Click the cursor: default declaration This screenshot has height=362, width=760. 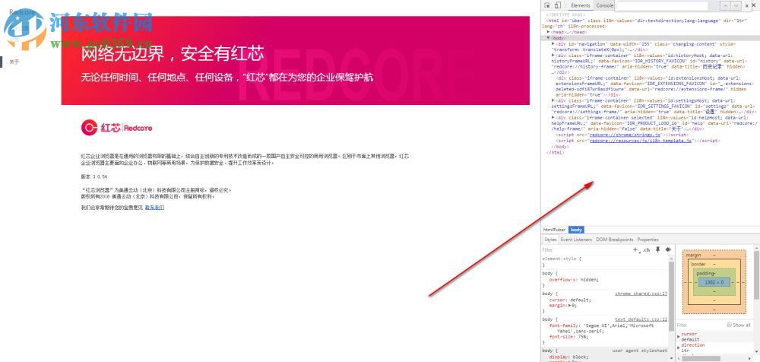[570, 300]
